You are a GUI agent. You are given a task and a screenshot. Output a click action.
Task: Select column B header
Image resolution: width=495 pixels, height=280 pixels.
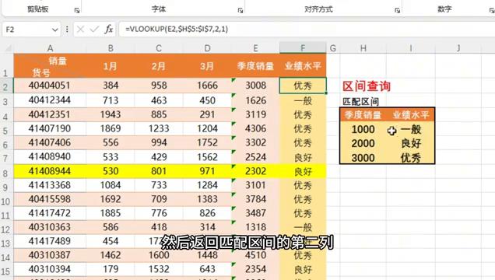pos(111,48)
